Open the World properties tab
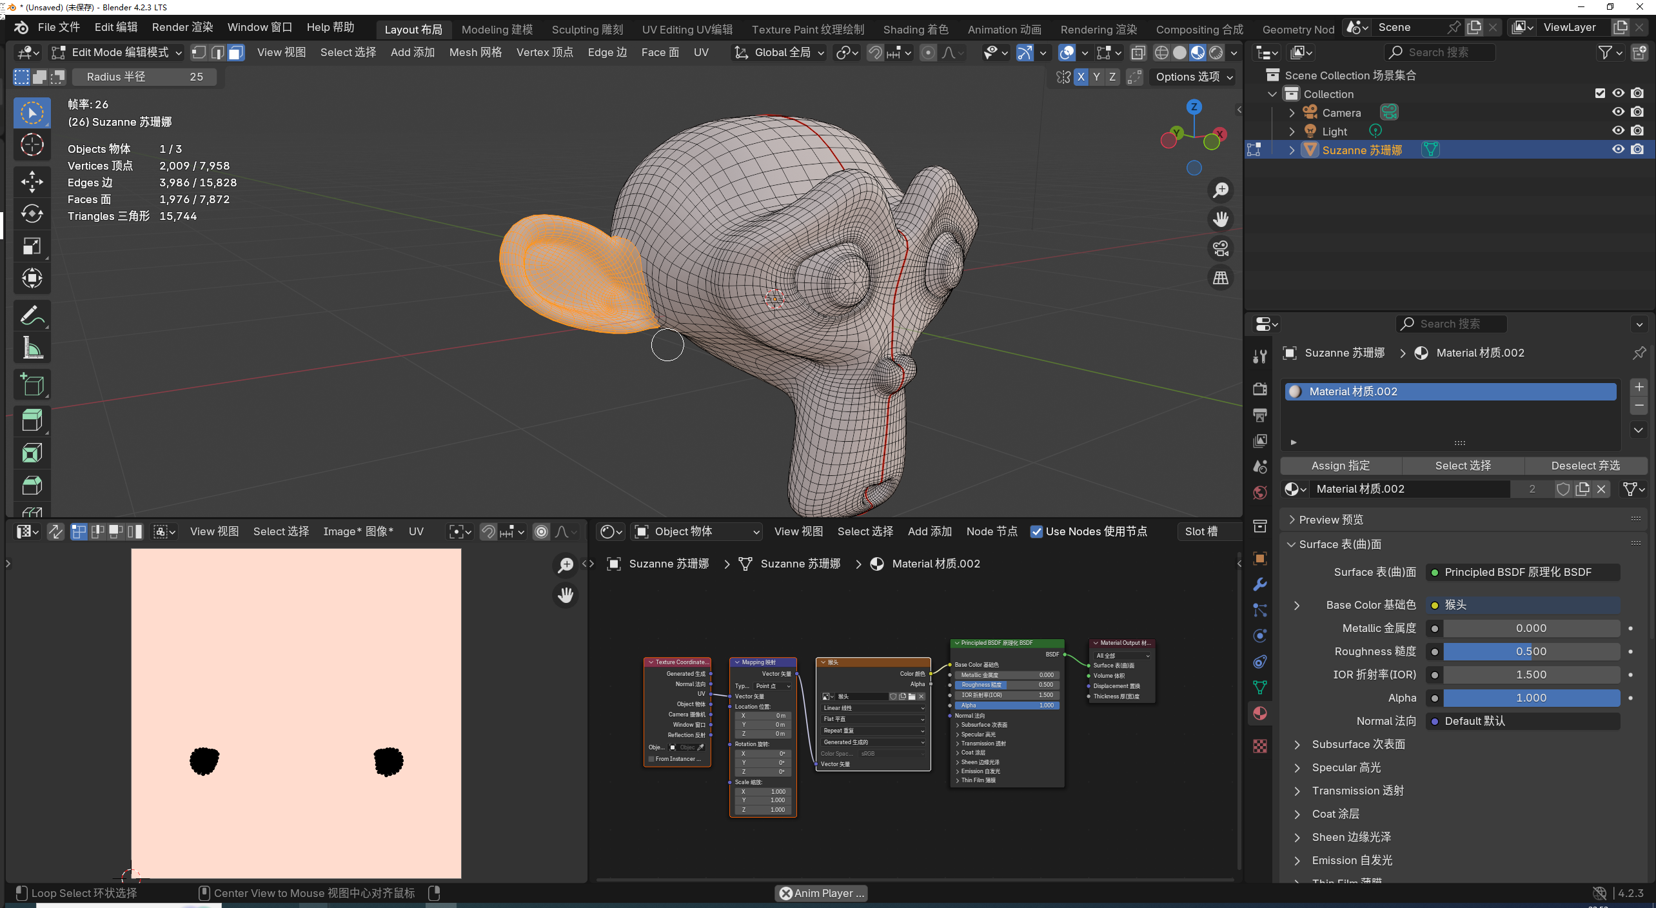Viewport: 1656px width, 908px height. (x=1259, y=493)
